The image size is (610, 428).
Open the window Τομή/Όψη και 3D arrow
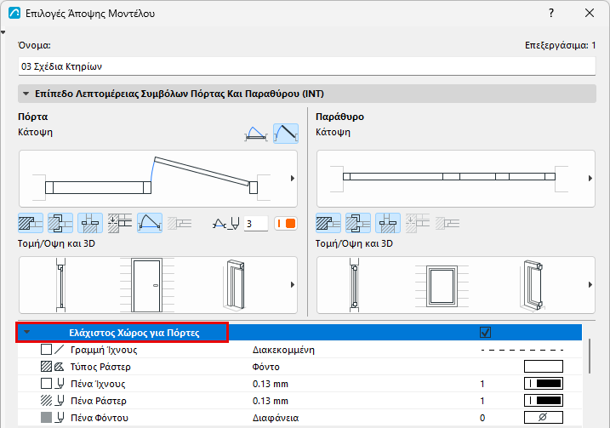pyautogui.click(x=590, y=285)
